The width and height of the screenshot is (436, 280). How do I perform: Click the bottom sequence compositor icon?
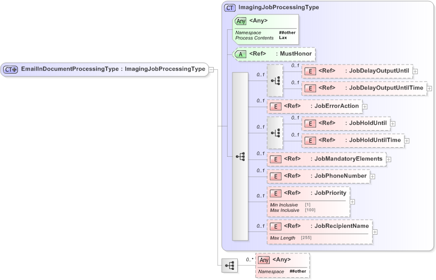point(230,265)
